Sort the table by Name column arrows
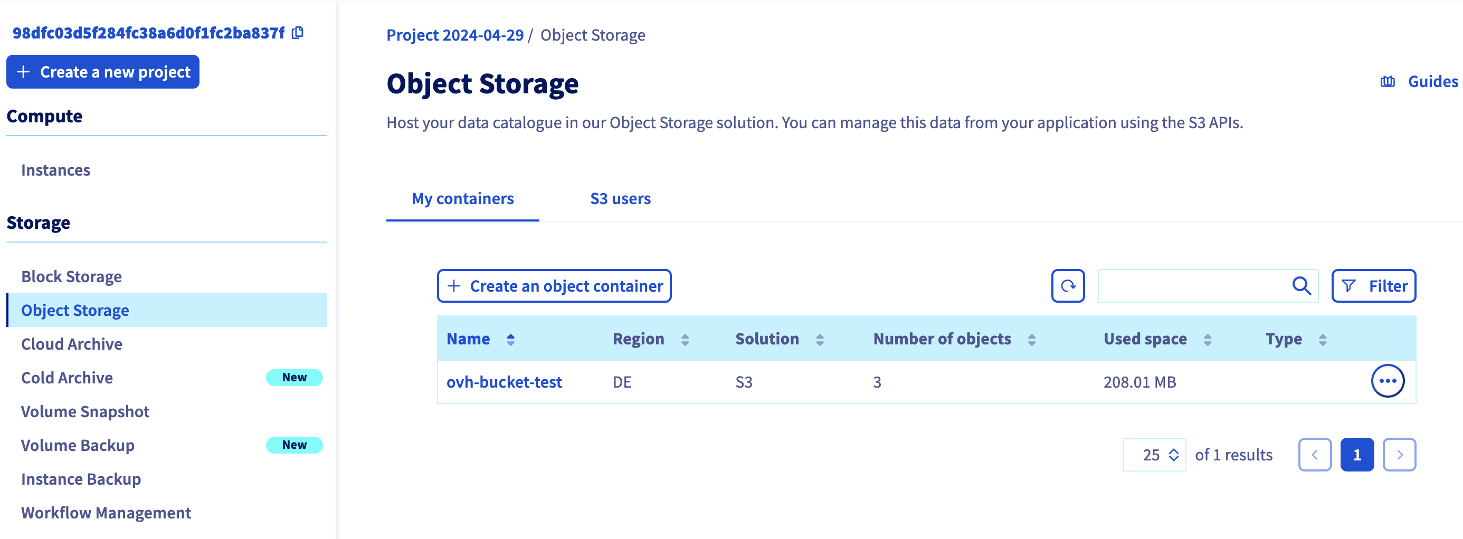The height and width of the screenshot is (539, 1463). [x=510, y=339]
